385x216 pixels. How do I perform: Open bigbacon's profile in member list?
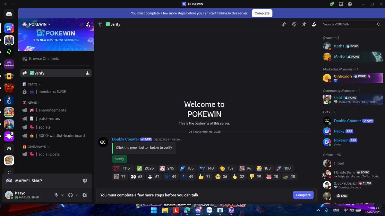click(x=352, y=78)
